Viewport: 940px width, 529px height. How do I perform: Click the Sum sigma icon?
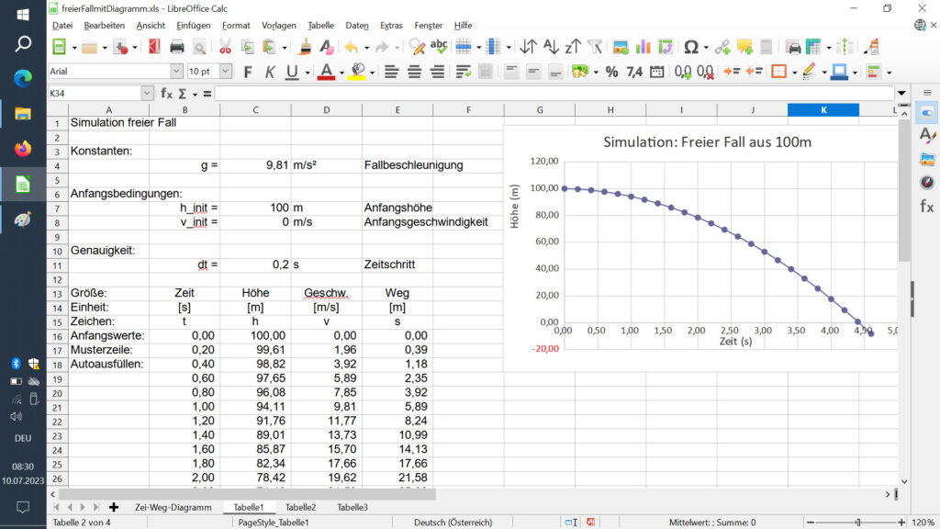coord(183,94)
